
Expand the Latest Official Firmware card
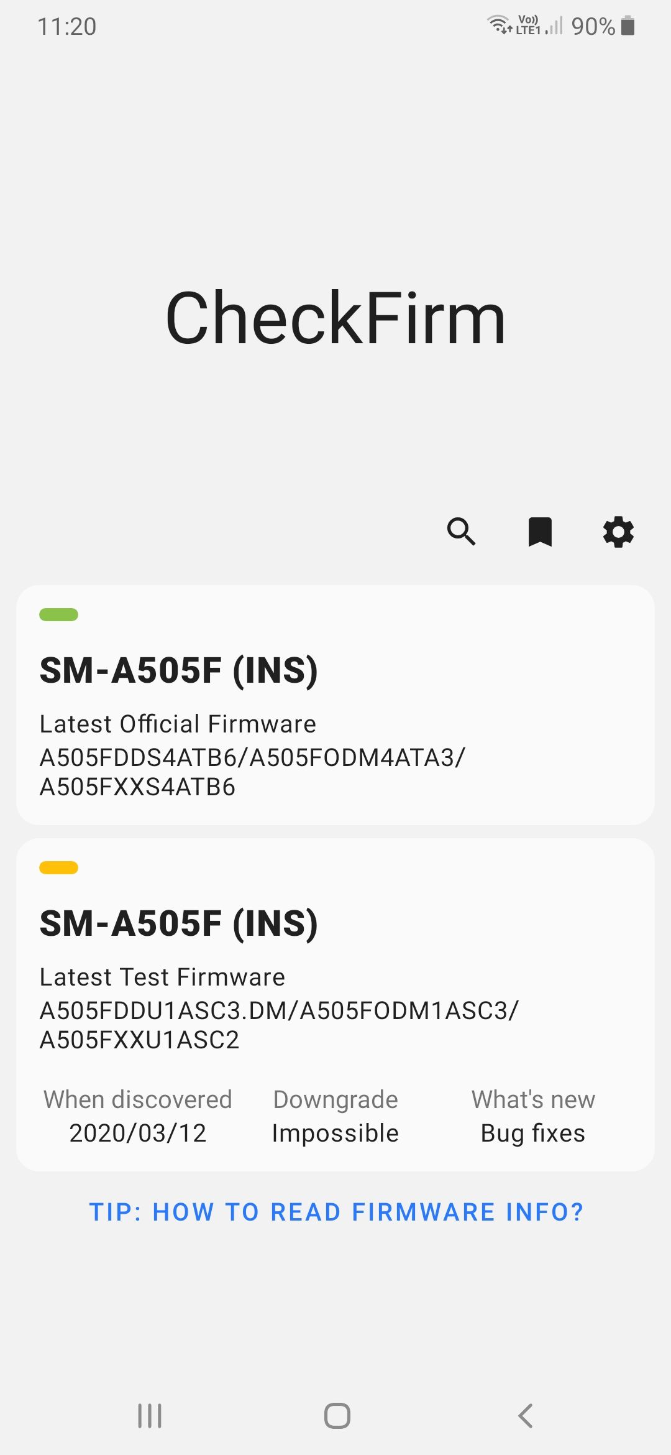point(335,704)
